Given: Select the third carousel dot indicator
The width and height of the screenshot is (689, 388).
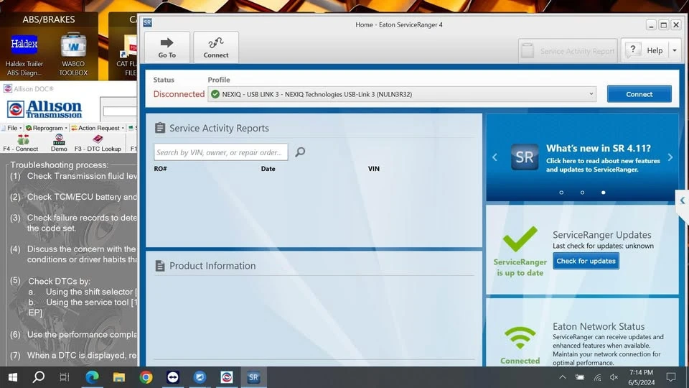Looking at the screenshot, I should [x=604, y=193].
